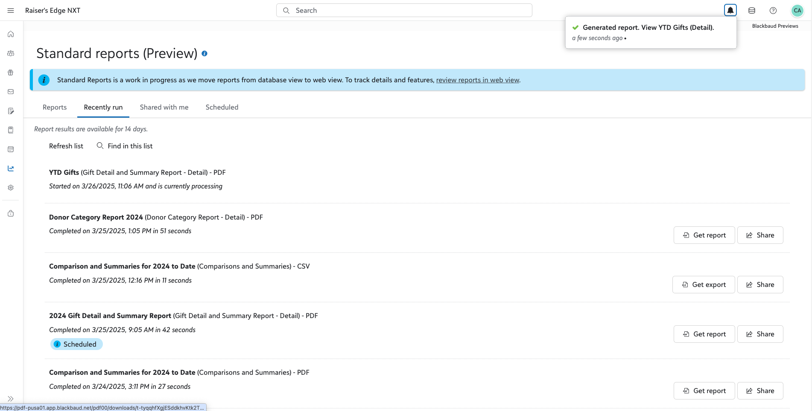Open the help question mark icon

point(773,11)
